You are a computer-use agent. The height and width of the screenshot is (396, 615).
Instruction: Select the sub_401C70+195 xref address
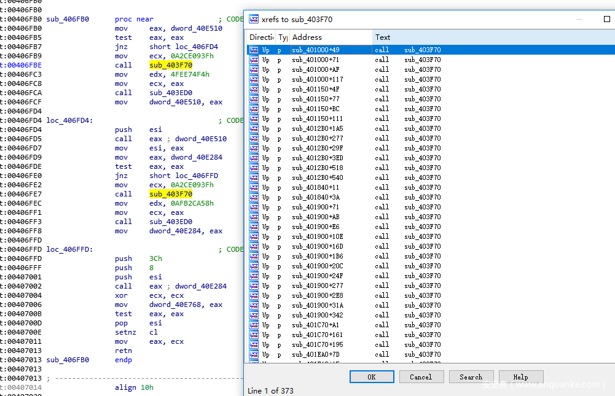(317, 344)
